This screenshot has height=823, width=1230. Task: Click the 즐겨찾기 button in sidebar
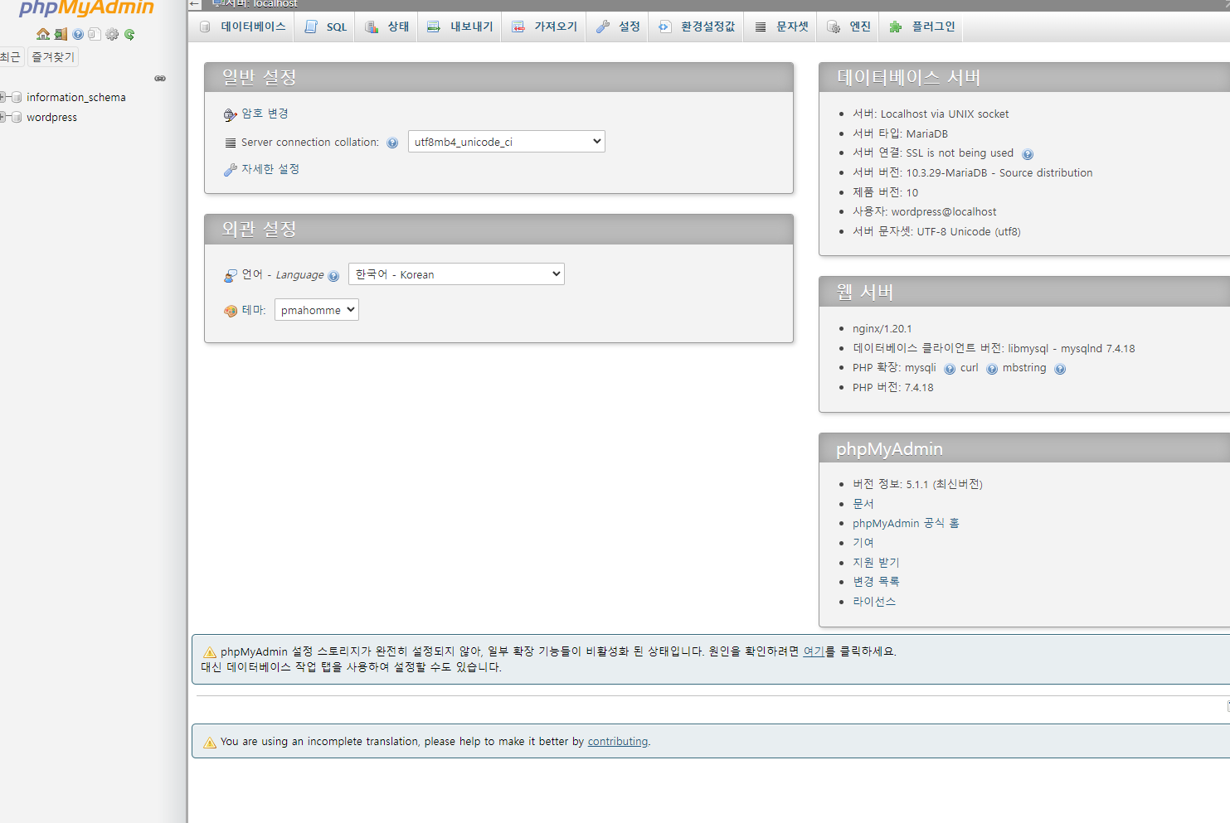53,57
